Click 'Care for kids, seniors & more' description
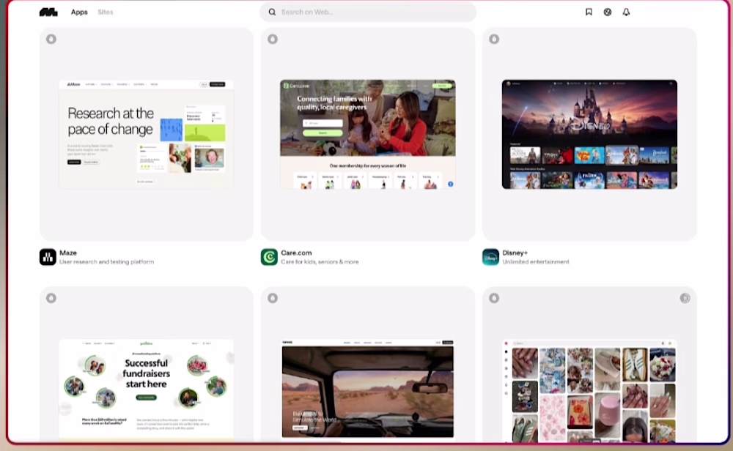The height and width of the screenshot is (451, 733). click(x=320, y=262)
